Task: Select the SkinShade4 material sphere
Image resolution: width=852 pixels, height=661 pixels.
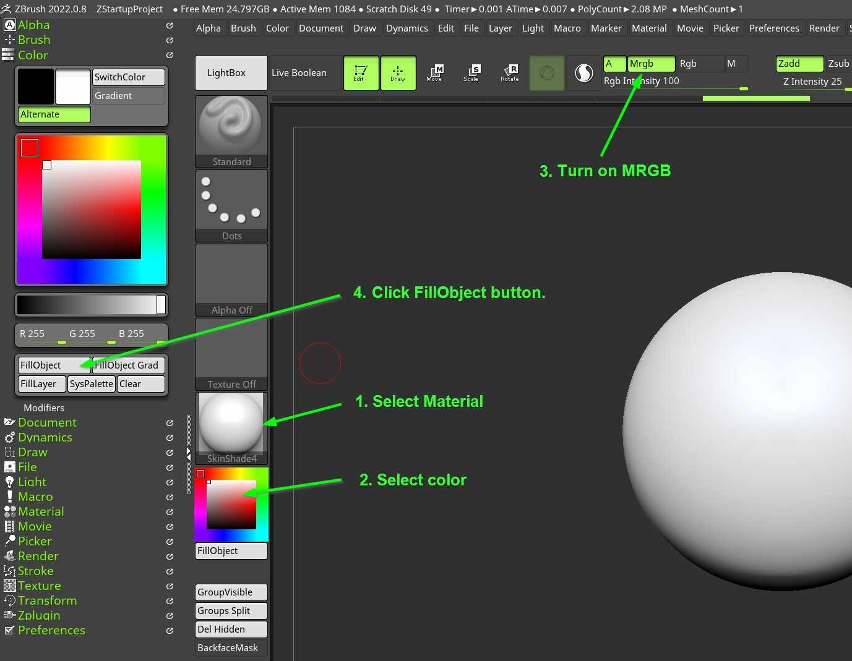Action: tap(231, 420)
